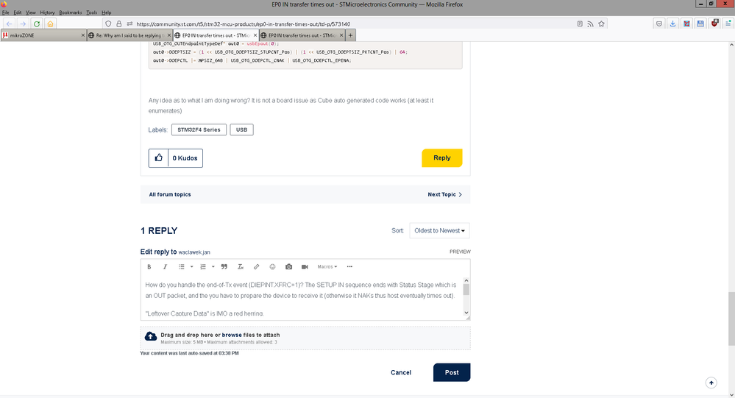Go forward in Firefox
Viewport: 735px width, 398px height.
(x=23, y=24)
